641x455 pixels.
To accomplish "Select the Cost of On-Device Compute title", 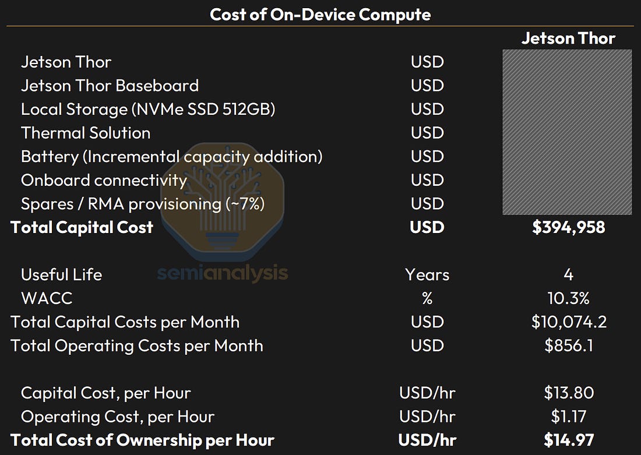I will pyautogui.click(x=320, y=15).
